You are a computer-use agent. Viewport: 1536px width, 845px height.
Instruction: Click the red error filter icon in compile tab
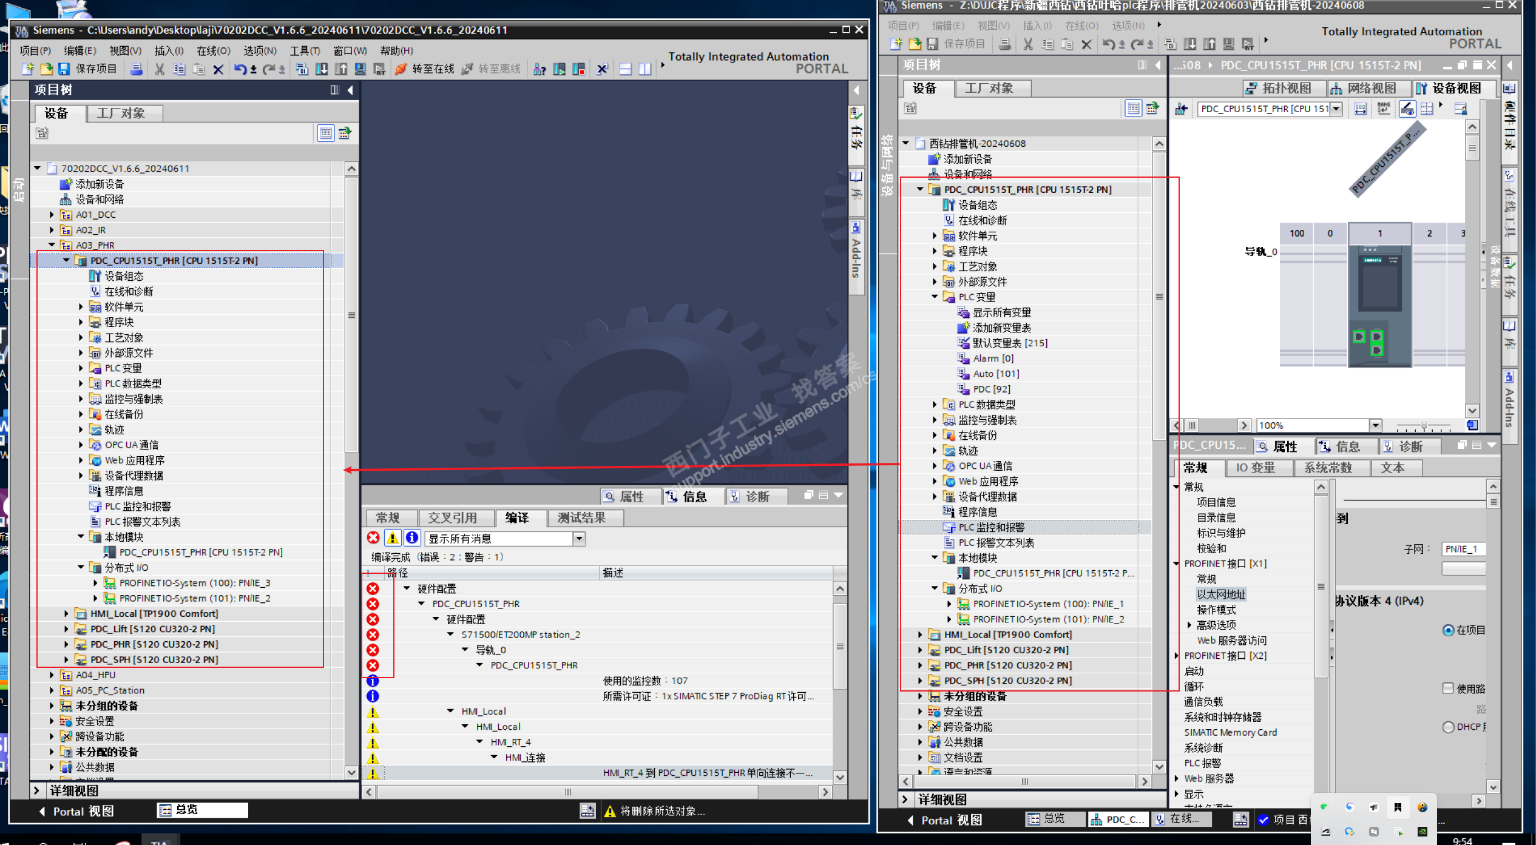[x=373, y=538]
